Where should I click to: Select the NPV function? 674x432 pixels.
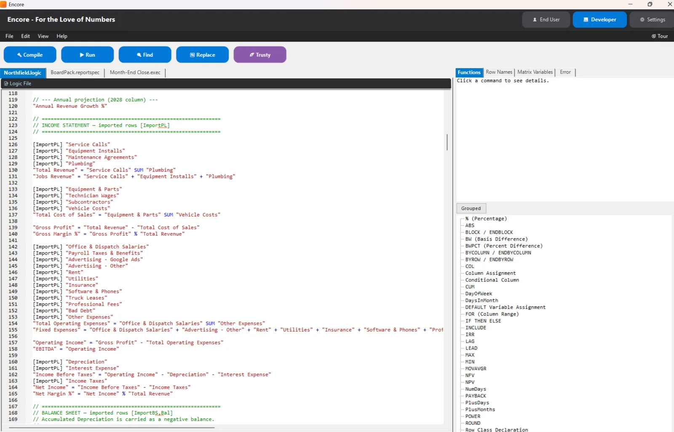coord(470,382)
